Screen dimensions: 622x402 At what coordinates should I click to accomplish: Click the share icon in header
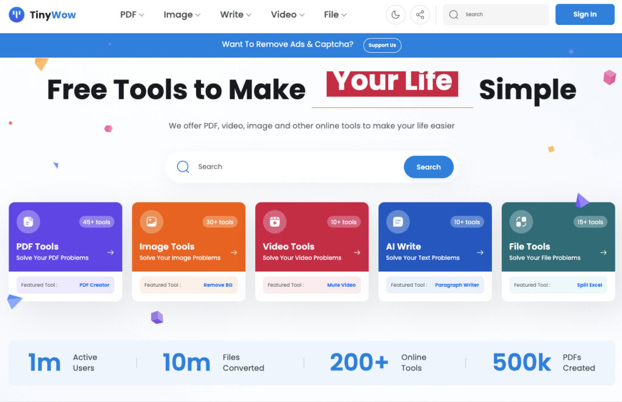[420, 15]
